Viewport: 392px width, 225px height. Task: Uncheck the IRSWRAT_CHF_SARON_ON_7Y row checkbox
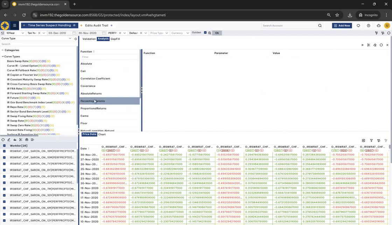(4, 164)
